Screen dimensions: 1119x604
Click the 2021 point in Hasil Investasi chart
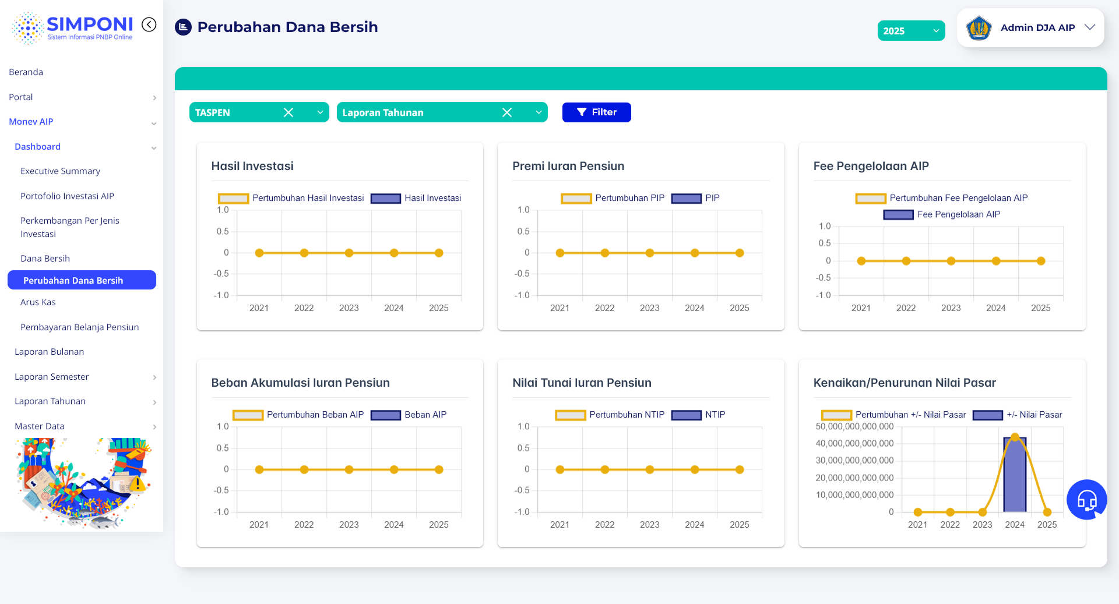pos(259,253)
